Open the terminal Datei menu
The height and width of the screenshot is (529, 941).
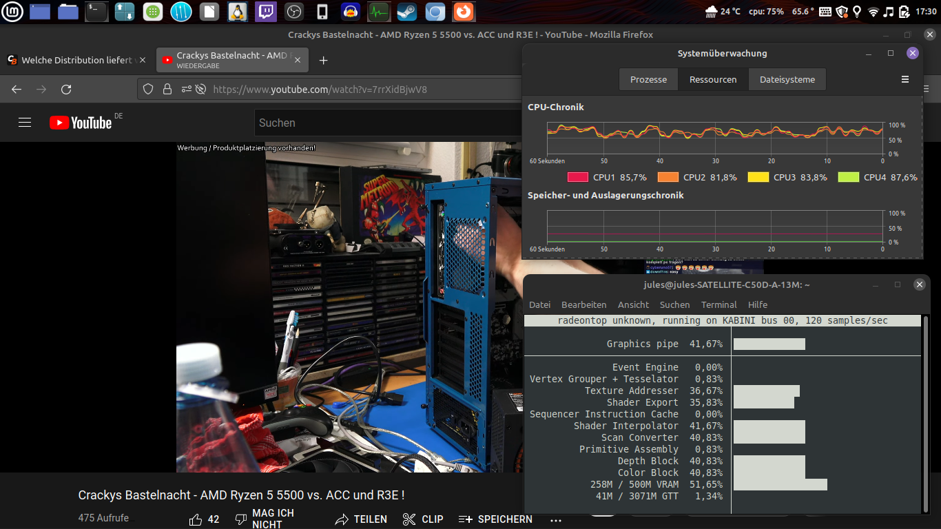(539, 304)
